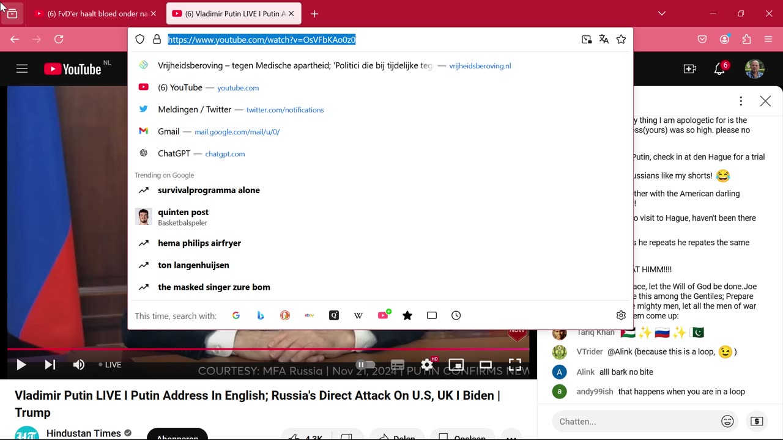Skip to the next video
The width and height of the screenshot is (783, 440).
click(x=50, y=365)
